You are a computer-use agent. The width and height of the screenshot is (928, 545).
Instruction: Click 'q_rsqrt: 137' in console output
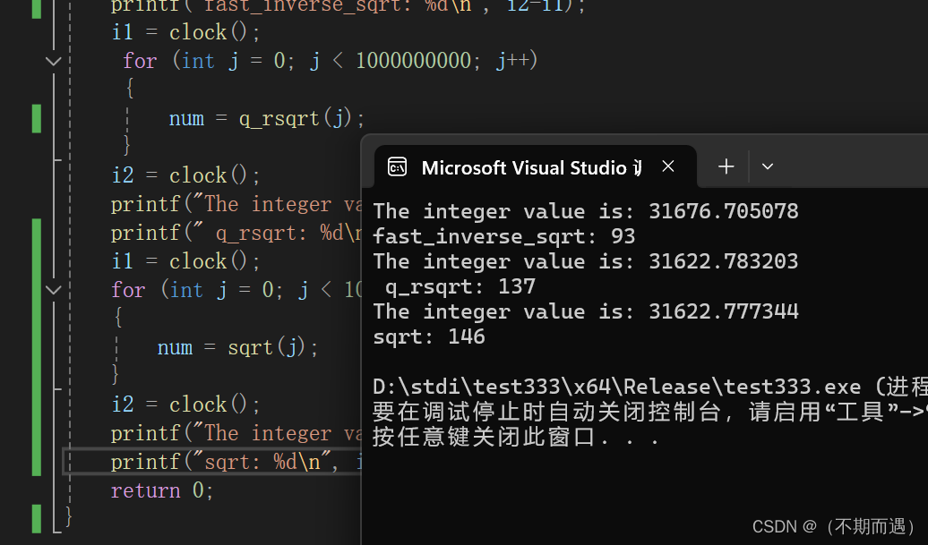coord(460,286)
